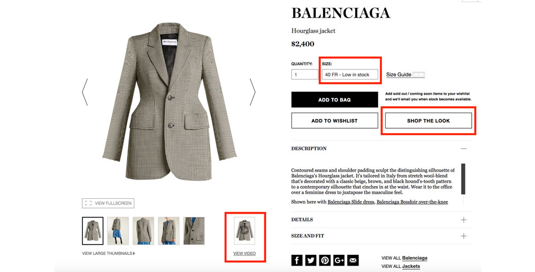Add to Bag
The width and height of the screenshot is (535, 272).
click(334, 100)
